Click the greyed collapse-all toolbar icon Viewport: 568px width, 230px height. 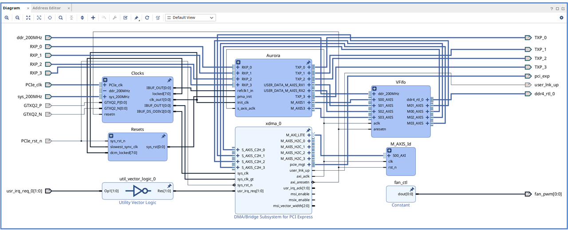(71, 18)
